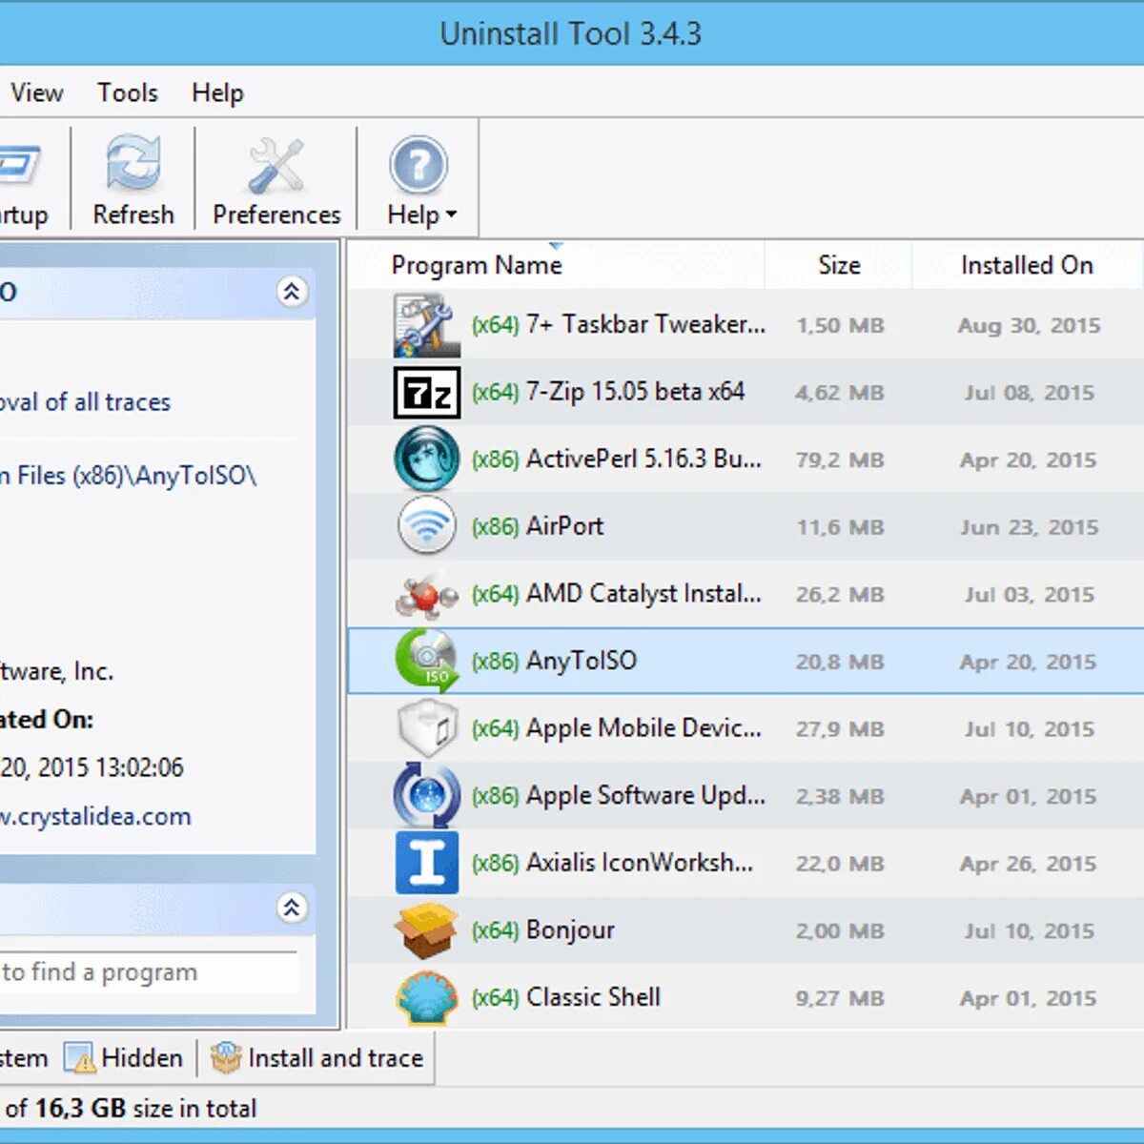
Task: Click the Program Files AnyToISO path
Action: coord(128,476)
